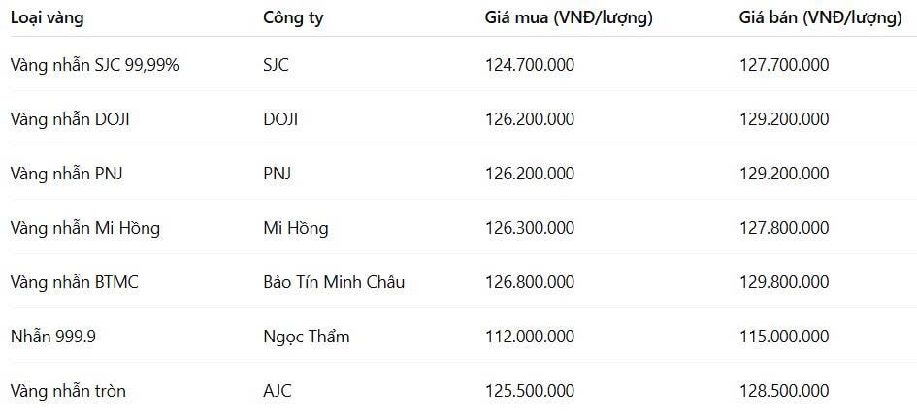Click the 'Ngọc Thẩm' company cell

pyautogui.click(x=307, y=337)
